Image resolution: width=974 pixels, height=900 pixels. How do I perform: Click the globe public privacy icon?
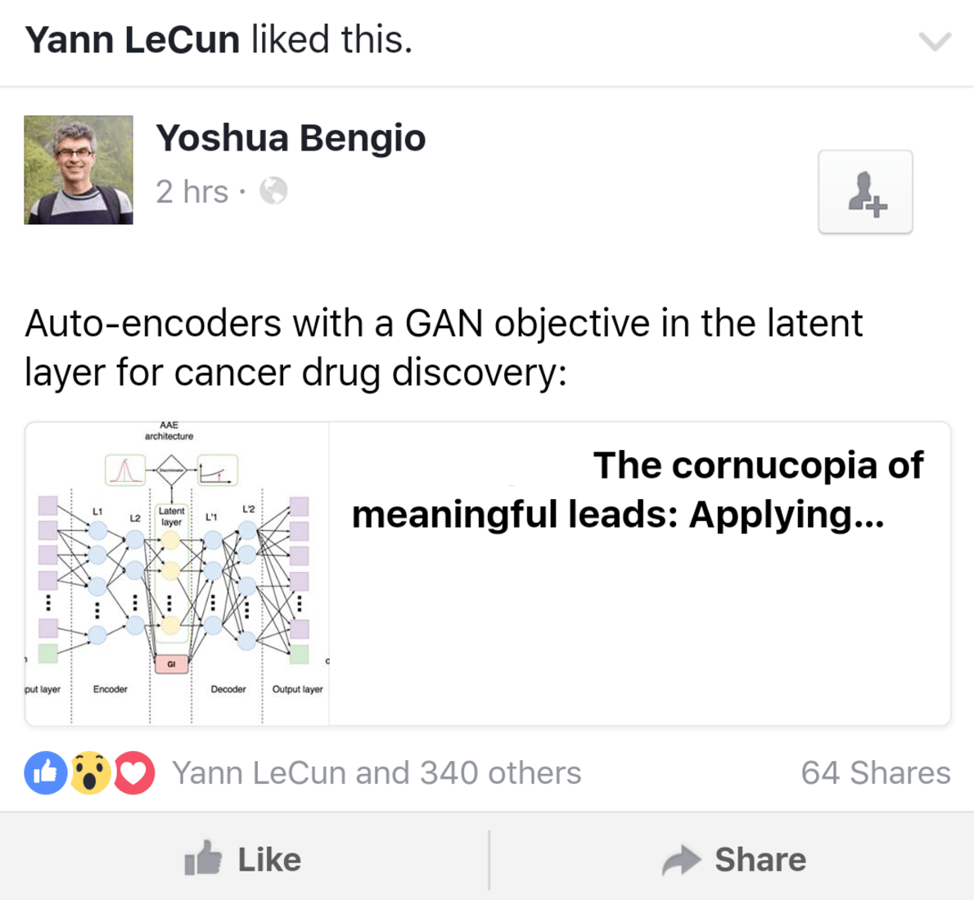[x=273, y=191]
